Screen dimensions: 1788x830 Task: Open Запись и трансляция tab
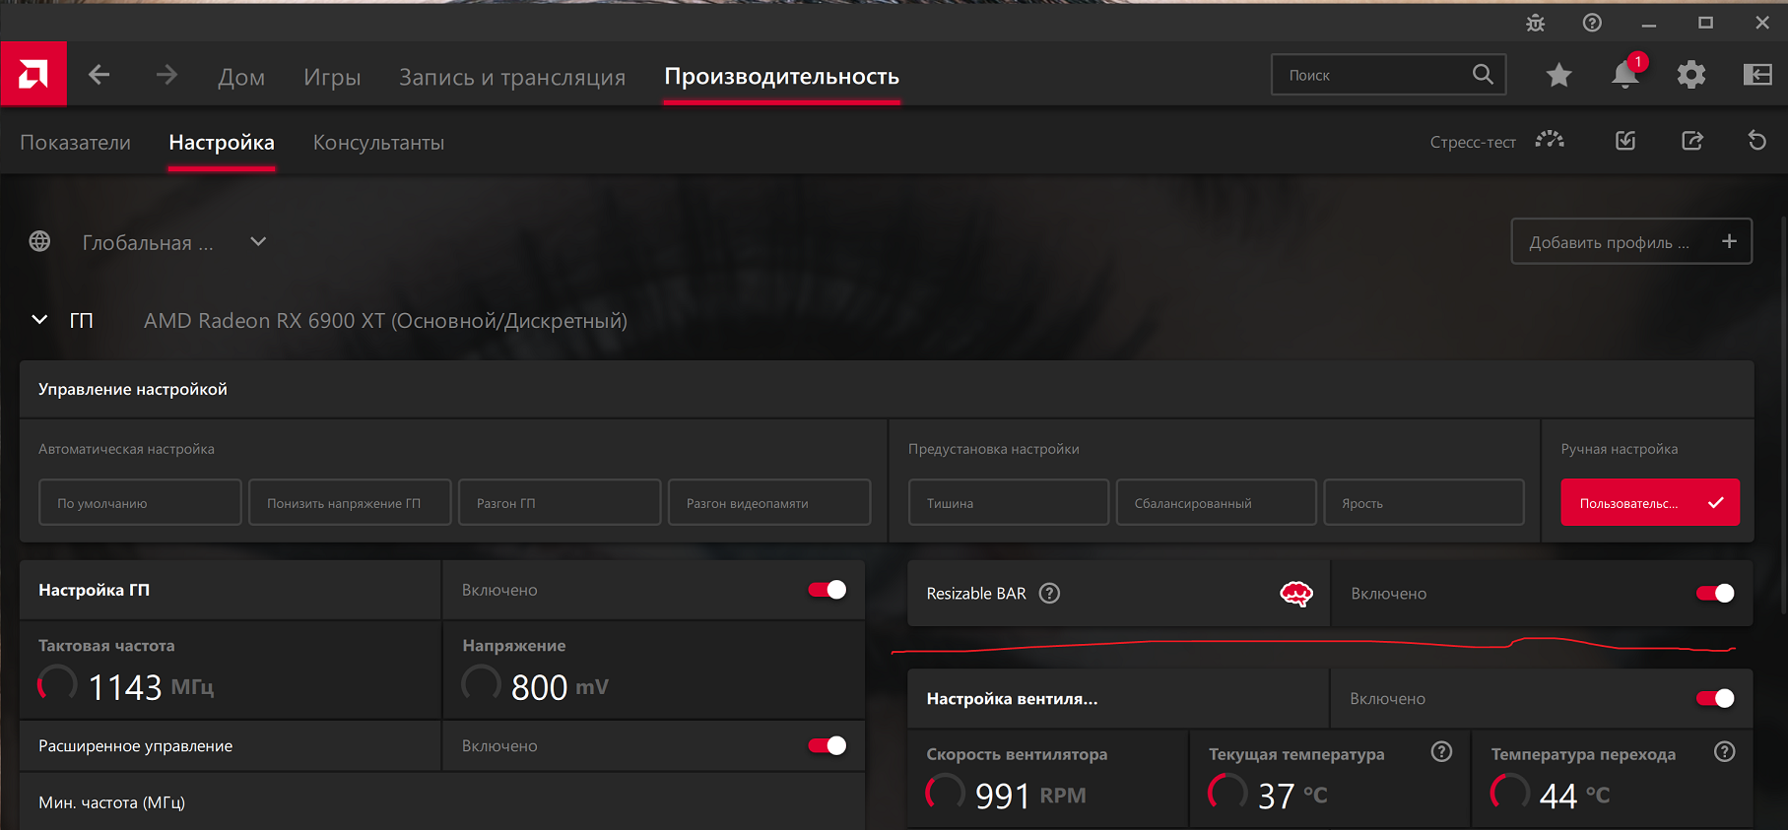click(x=512, y=77)
